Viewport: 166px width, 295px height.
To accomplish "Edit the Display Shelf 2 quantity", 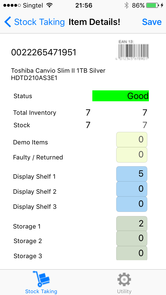I will coord(132,189).
